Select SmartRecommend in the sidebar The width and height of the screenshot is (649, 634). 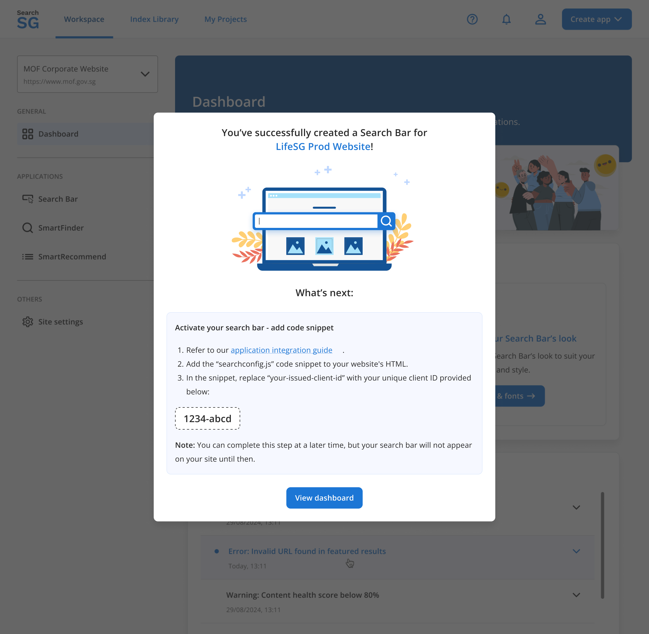[x=72, y=256]
